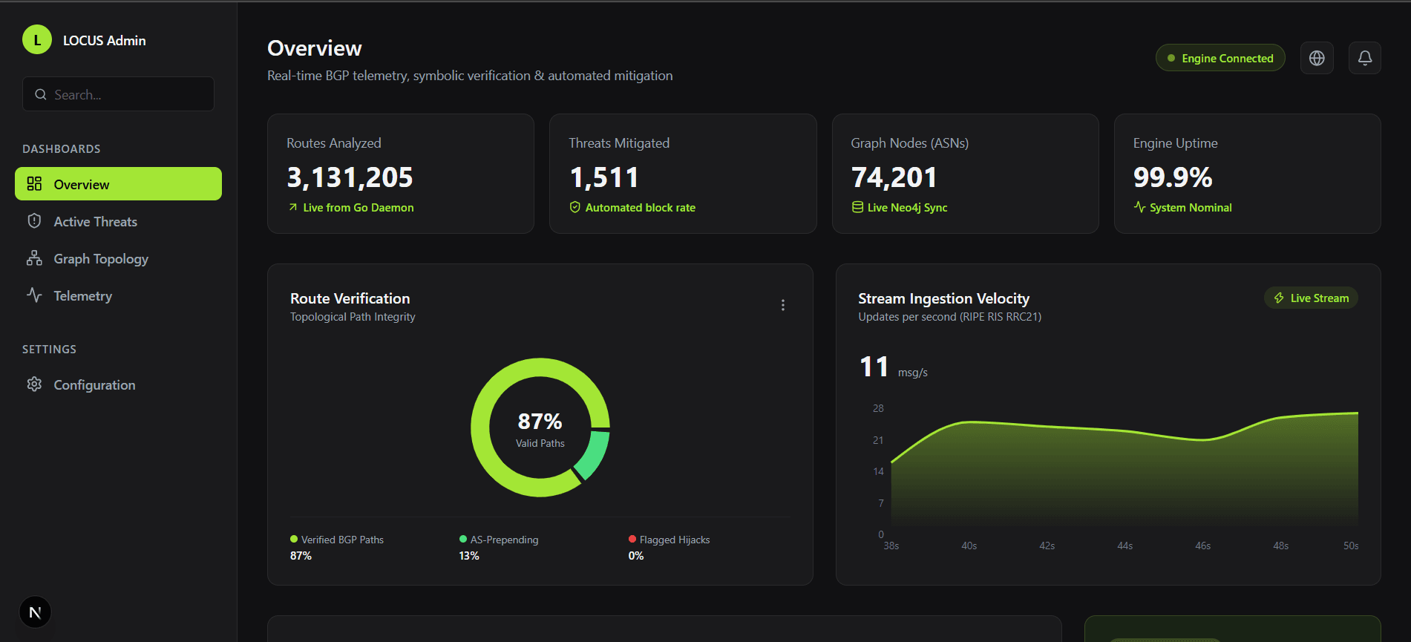Open Route Verification three-dot menu
1411x642 pixels.
(x=783, y=305)
